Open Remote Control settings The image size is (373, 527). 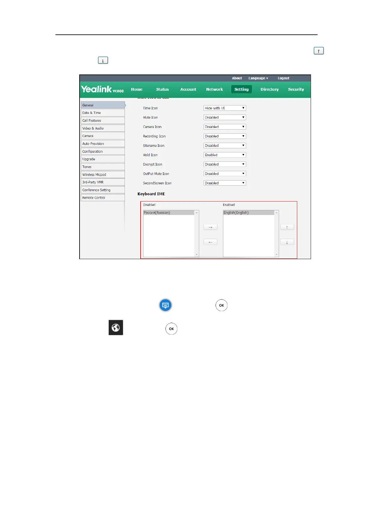(103, 198)
